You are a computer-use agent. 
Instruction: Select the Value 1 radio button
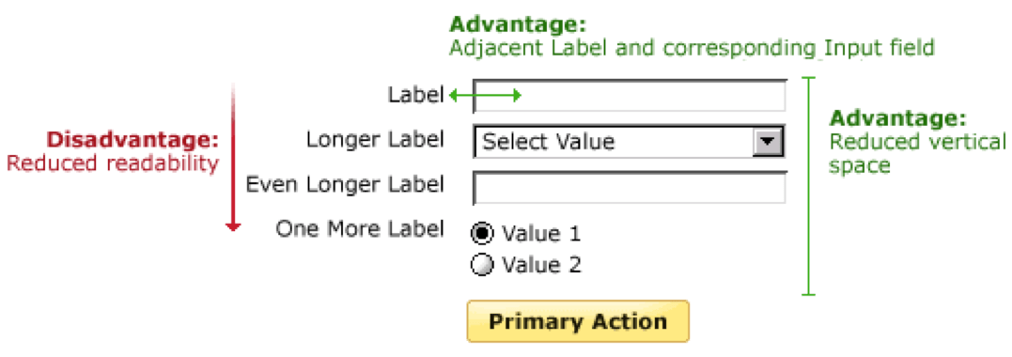click(482, 234)
